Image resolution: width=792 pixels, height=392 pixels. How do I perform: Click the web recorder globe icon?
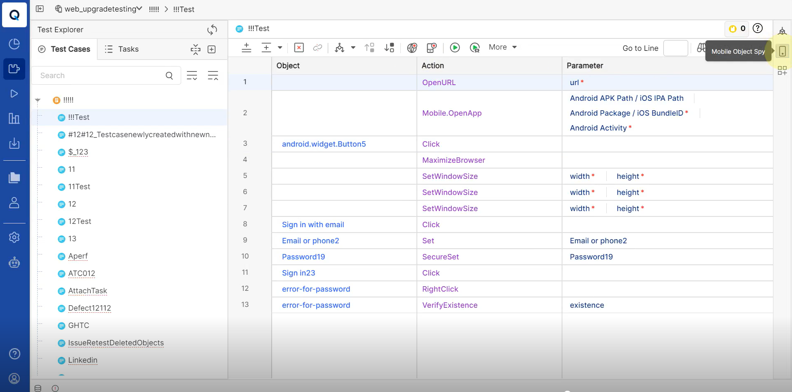[x=412, y=48]
